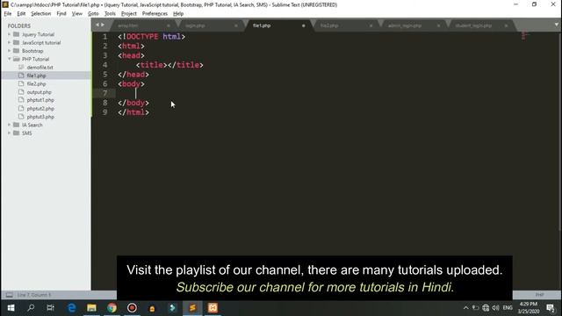This screenshot has width=562, height=316.
Task: Click the PHP syntax selector in status bar
Action: click(539, 295)
